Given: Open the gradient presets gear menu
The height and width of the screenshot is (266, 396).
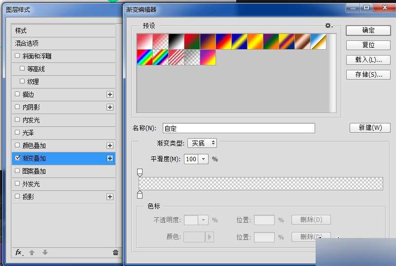Looking at the screenshot, I should click(x=328, y=26).
